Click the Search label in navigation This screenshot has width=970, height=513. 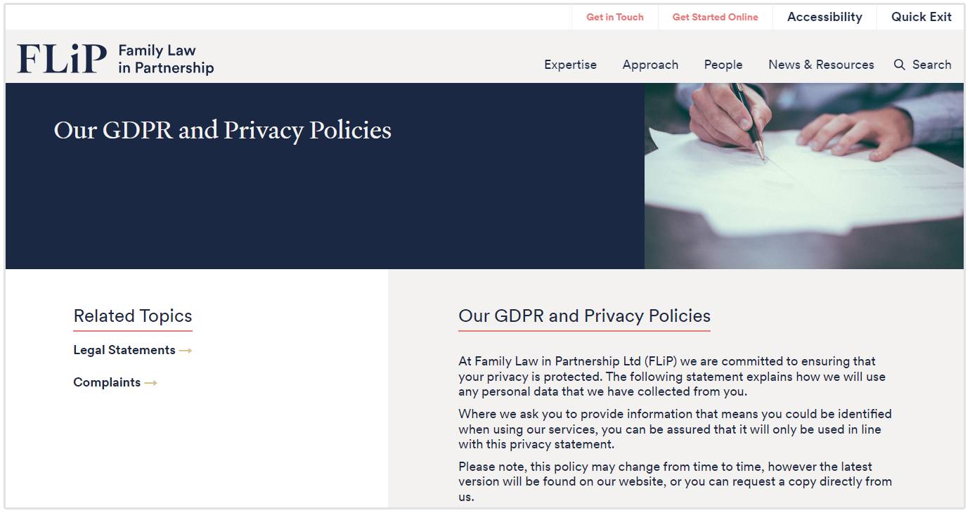click(931, 65)
